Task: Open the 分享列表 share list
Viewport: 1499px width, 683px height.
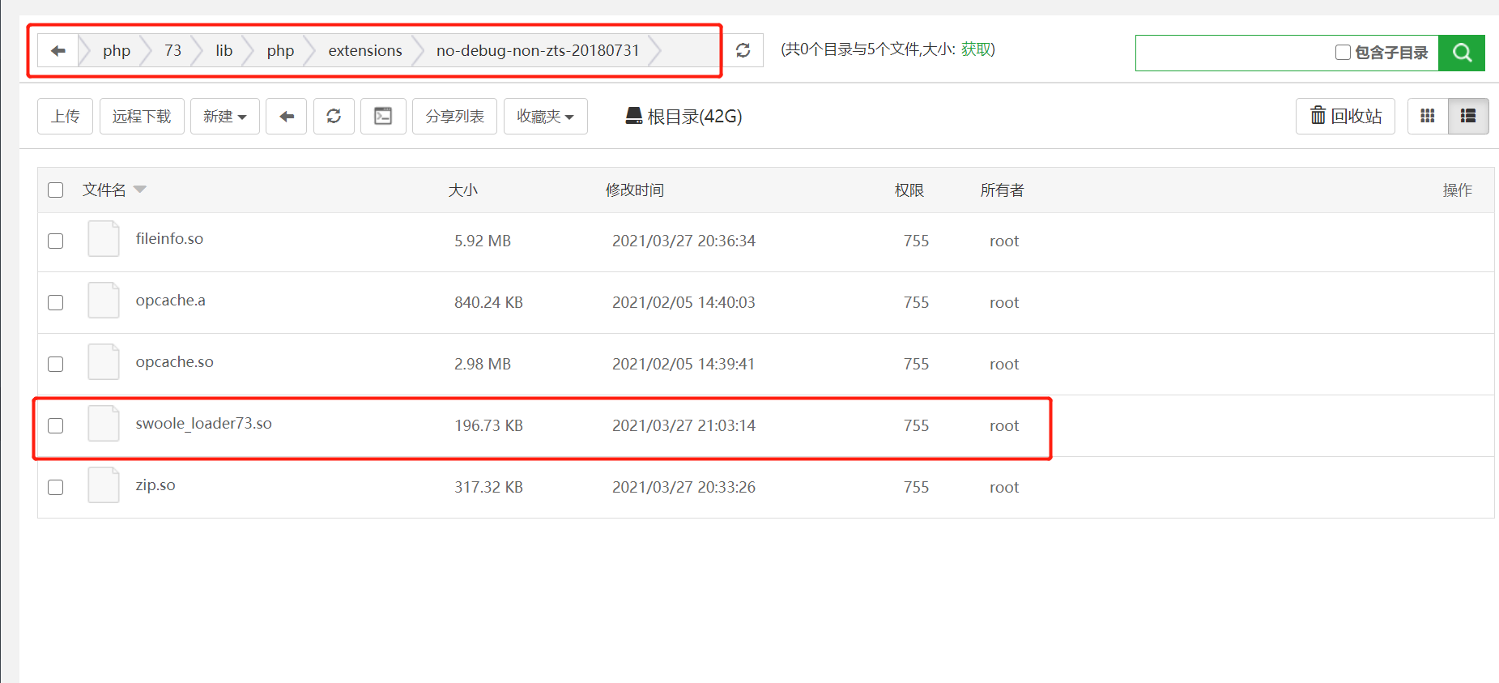Action: tap(455, 117)
